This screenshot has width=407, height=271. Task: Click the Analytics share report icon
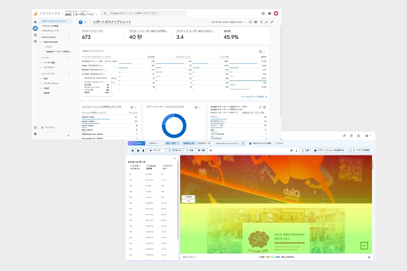click(261, 22)
